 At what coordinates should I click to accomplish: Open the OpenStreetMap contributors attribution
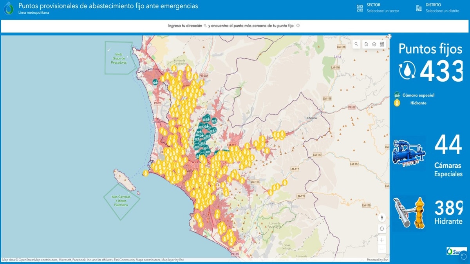[38, 260]
